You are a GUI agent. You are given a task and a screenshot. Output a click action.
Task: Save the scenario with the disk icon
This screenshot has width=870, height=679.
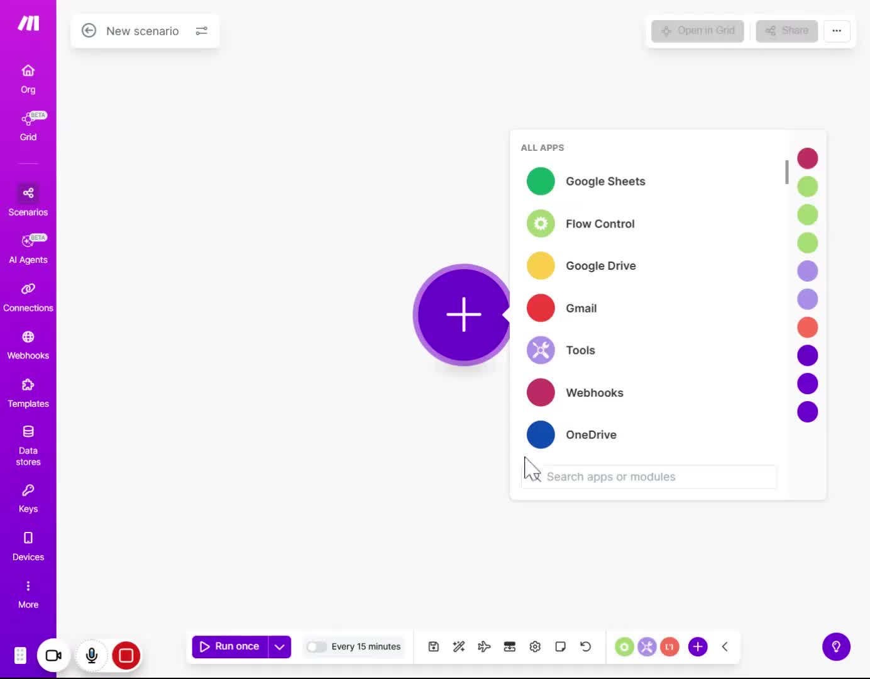pos(434,647)
